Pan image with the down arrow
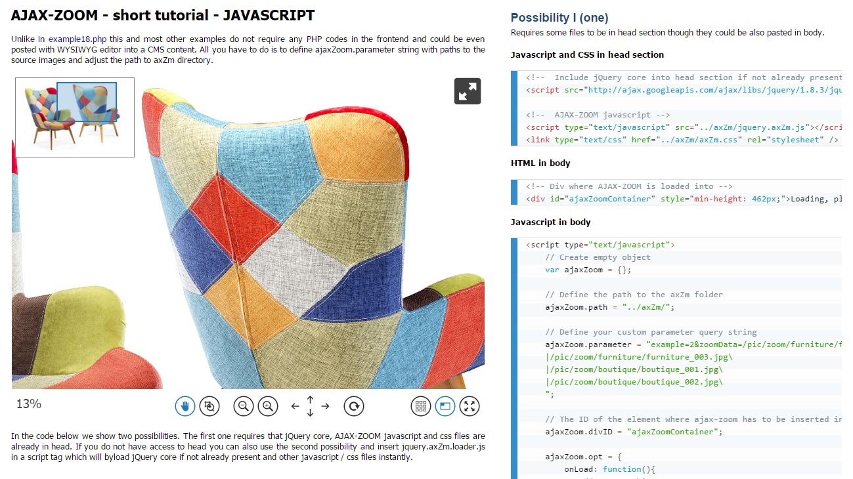Screen dimensions: 853x479 click(x=310, y=413)
